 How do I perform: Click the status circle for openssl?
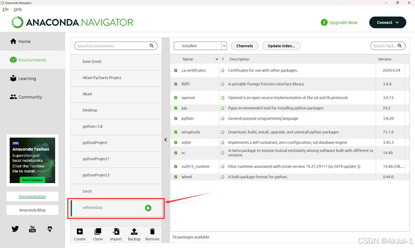tap(223, 98)
